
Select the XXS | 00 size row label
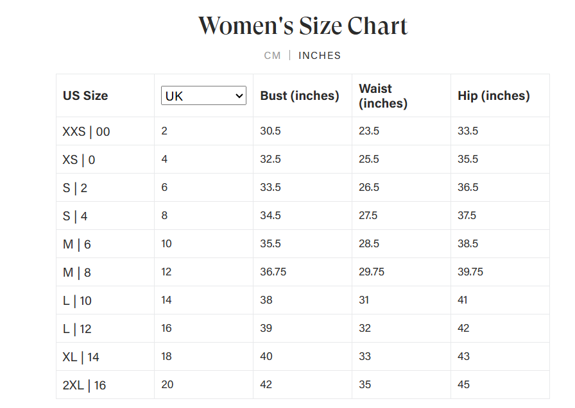86,132
